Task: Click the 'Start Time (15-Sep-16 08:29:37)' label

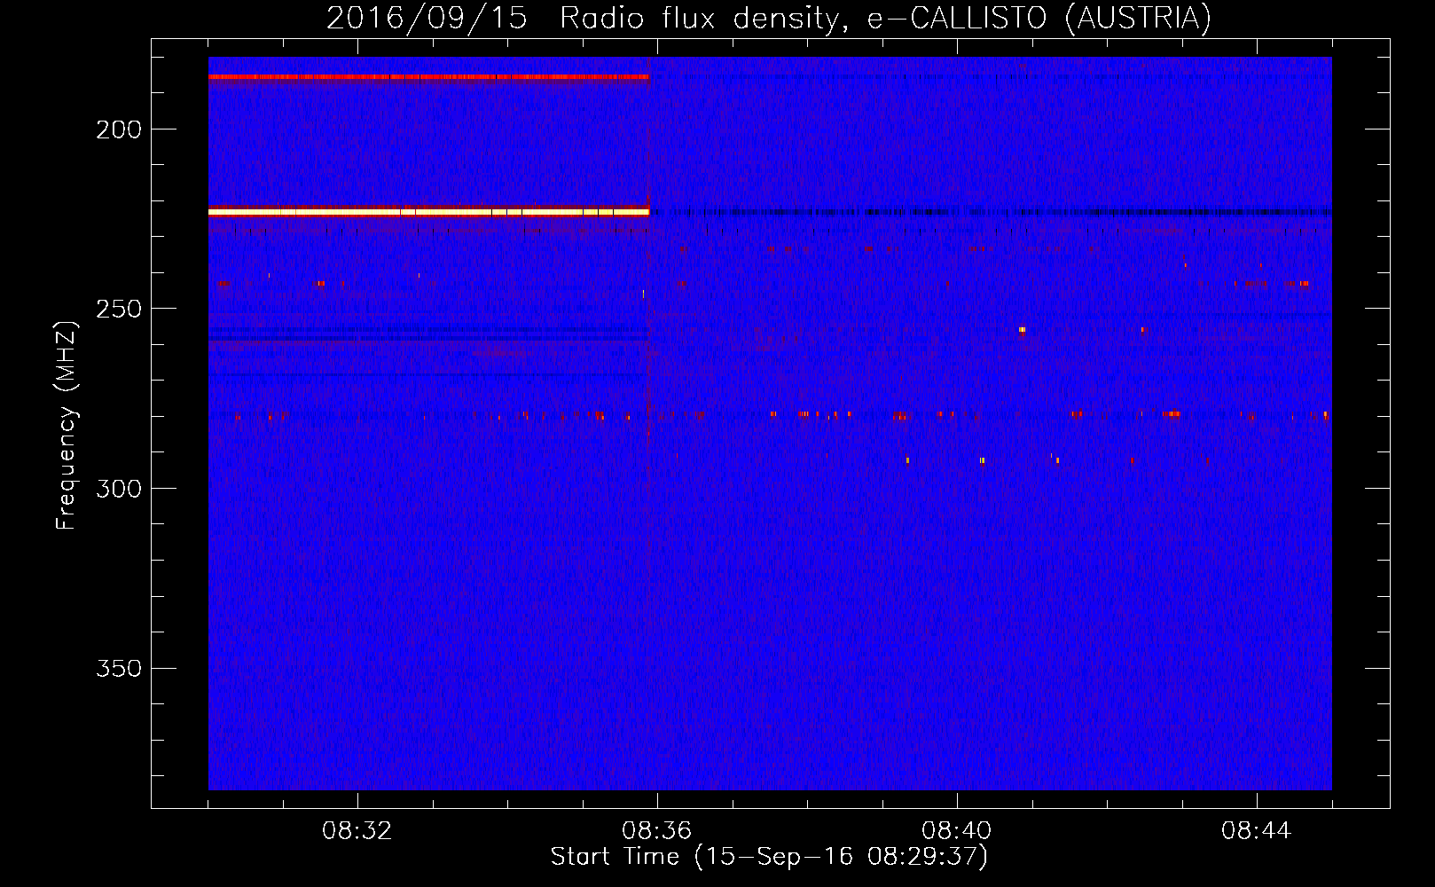Action: pos(769,857)
